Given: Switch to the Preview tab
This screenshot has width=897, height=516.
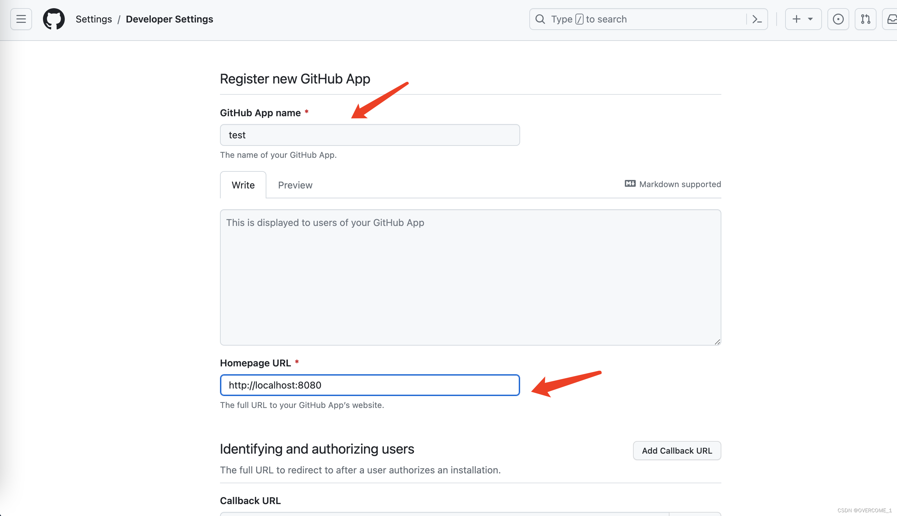Looking at the screenshot, I should (295, 185).
